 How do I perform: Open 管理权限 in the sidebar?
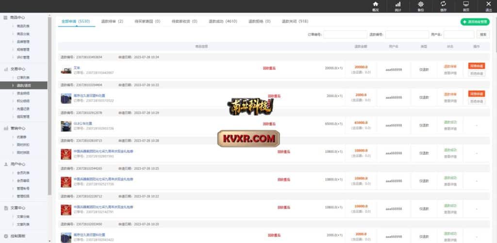point(23,196)
